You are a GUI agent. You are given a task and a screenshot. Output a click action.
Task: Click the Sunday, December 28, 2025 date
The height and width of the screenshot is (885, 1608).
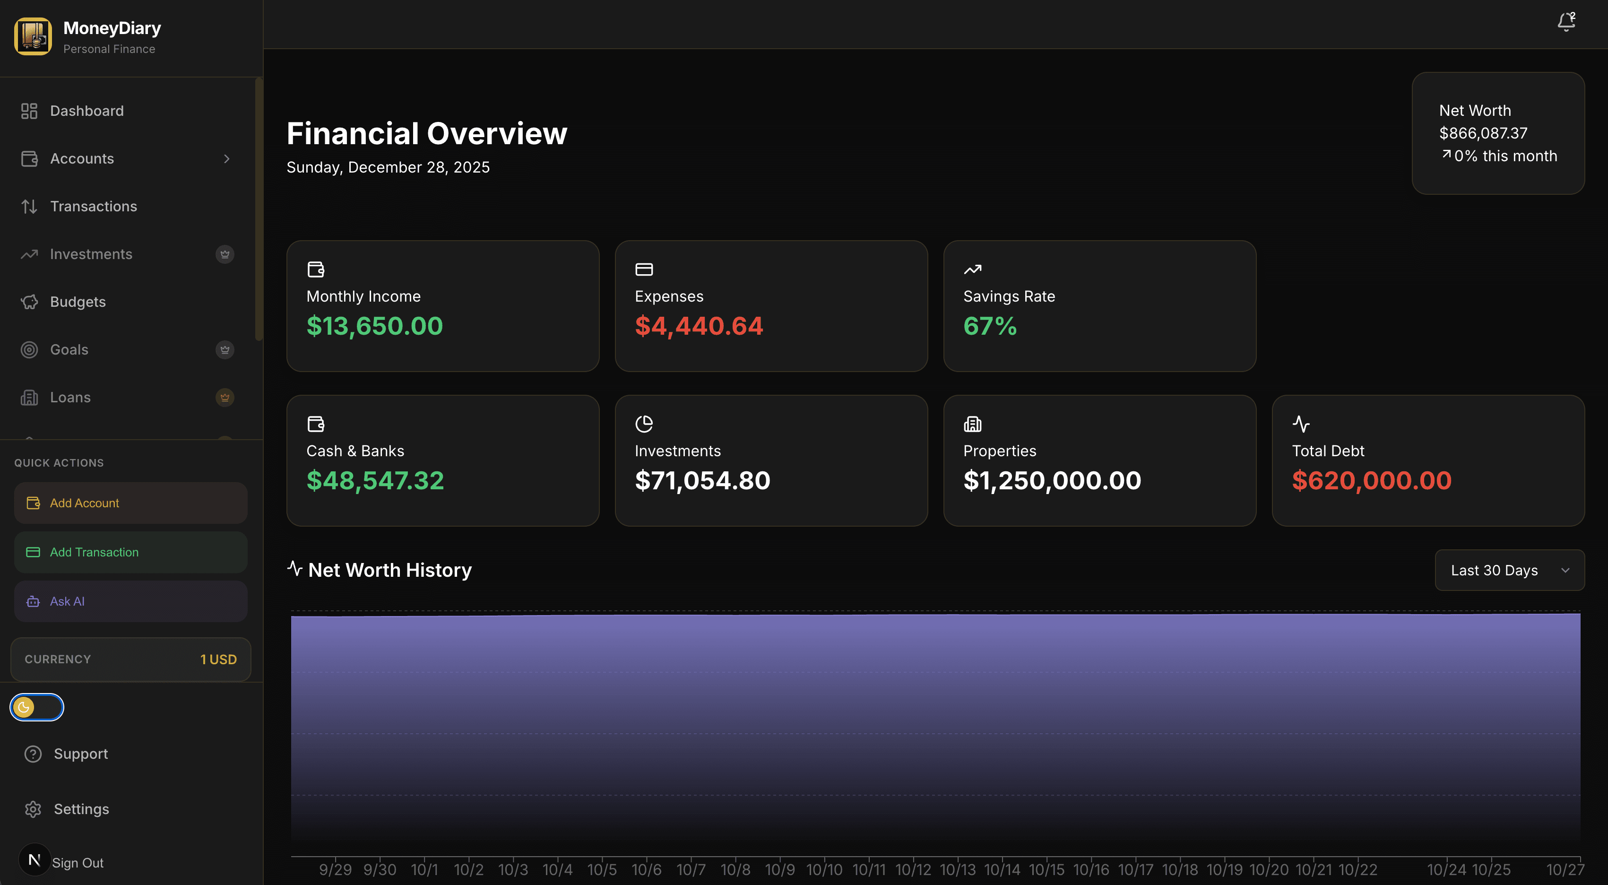pyautogui.click(x=388, y=167)
